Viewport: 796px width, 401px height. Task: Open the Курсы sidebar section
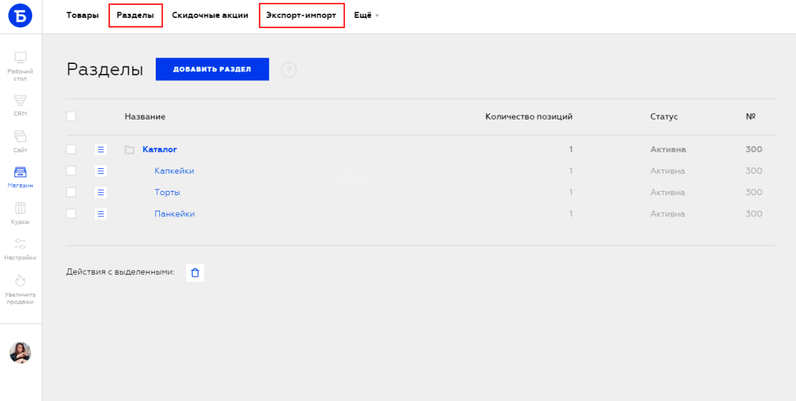pyautogui.click(x=21, y=214)
